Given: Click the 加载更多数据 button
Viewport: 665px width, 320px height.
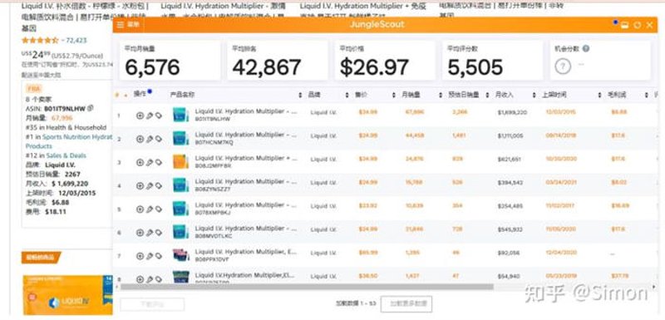Looking at the screenshot, I should tap(406, 303).
